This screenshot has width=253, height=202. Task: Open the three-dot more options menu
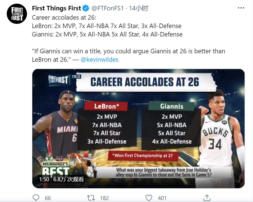pos(241,8)
